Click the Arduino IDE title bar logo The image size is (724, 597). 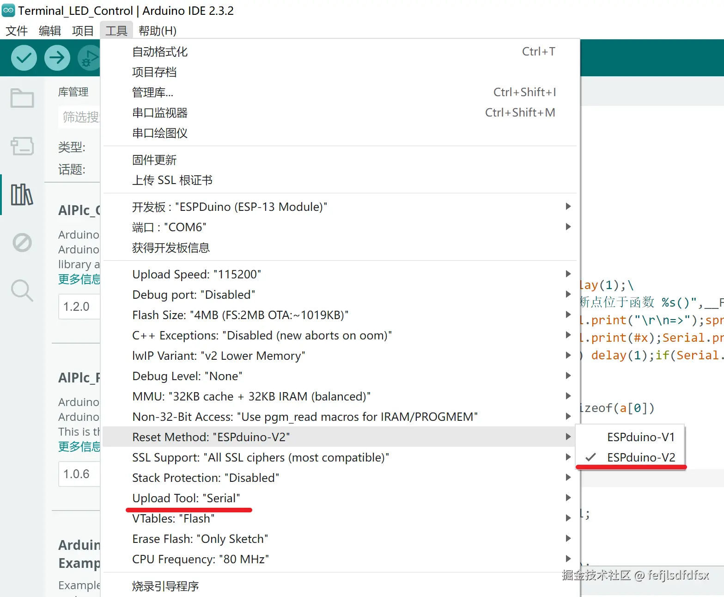(x=8, y=10)
